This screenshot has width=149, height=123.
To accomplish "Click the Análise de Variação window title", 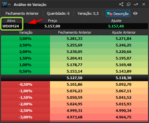I will point(30,5).
